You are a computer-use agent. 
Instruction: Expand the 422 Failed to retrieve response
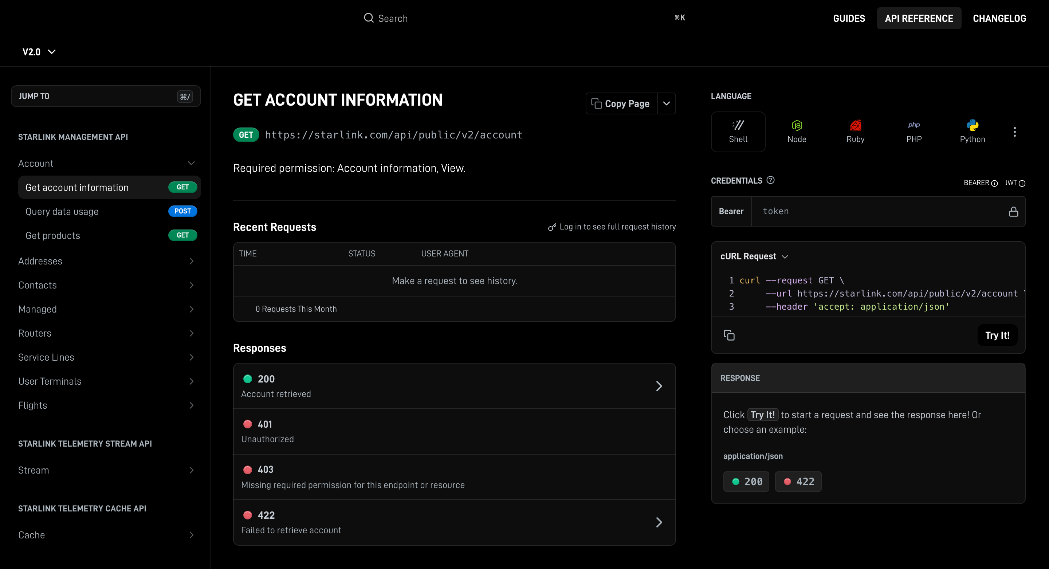pyautogui.click(x=455, y=522)
